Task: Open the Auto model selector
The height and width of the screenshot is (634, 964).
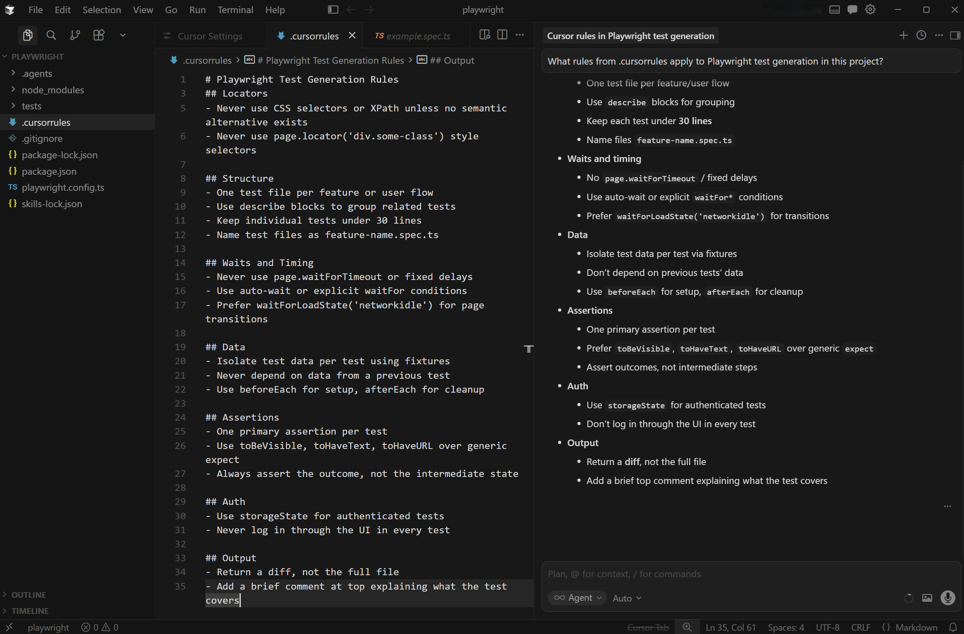Action: tap(626, 598)
